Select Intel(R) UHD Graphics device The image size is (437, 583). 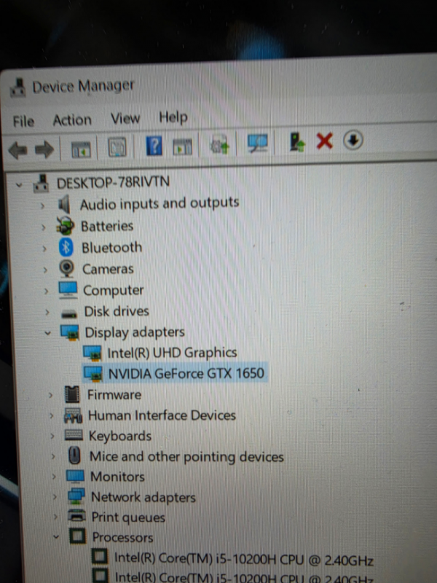tap(172, 353)
